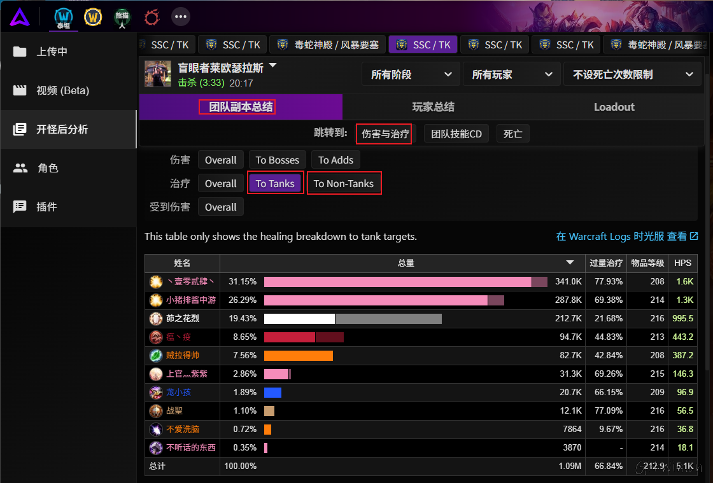
Task: Select the To Tanks healing filter
Action: pos(275,183)
